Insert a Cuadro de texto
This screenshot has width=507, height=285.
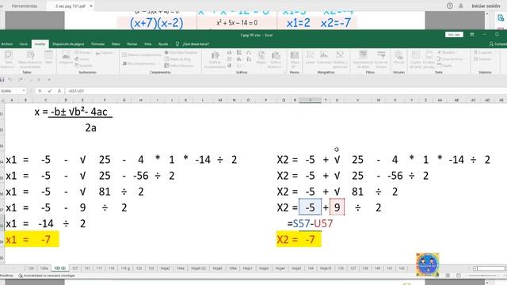coord(416,60)
